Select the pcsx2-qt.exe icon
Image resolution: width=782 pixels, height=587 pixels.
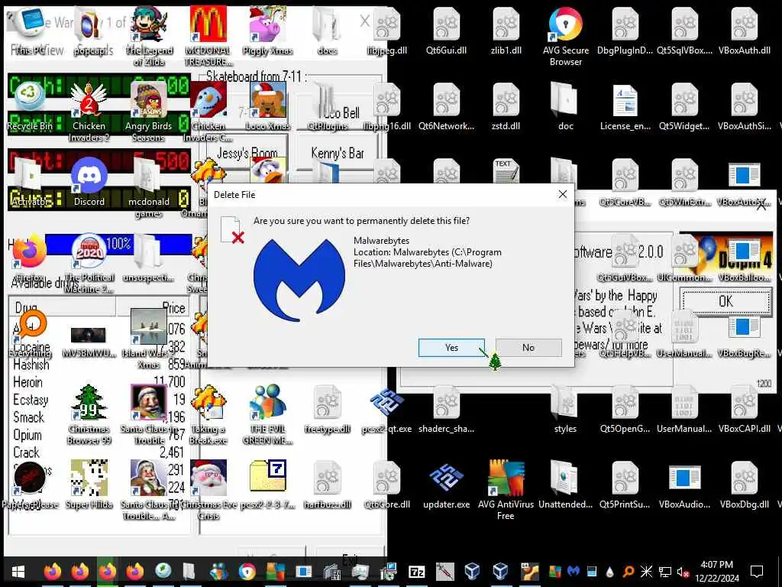387,410
